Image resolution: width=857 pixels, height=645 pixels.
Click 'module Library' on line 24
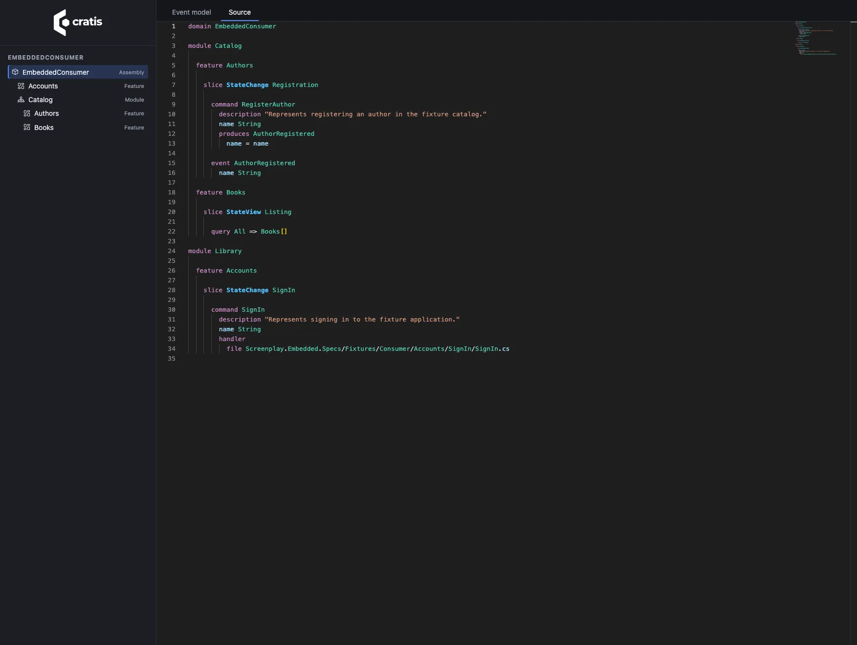(215, 251)
